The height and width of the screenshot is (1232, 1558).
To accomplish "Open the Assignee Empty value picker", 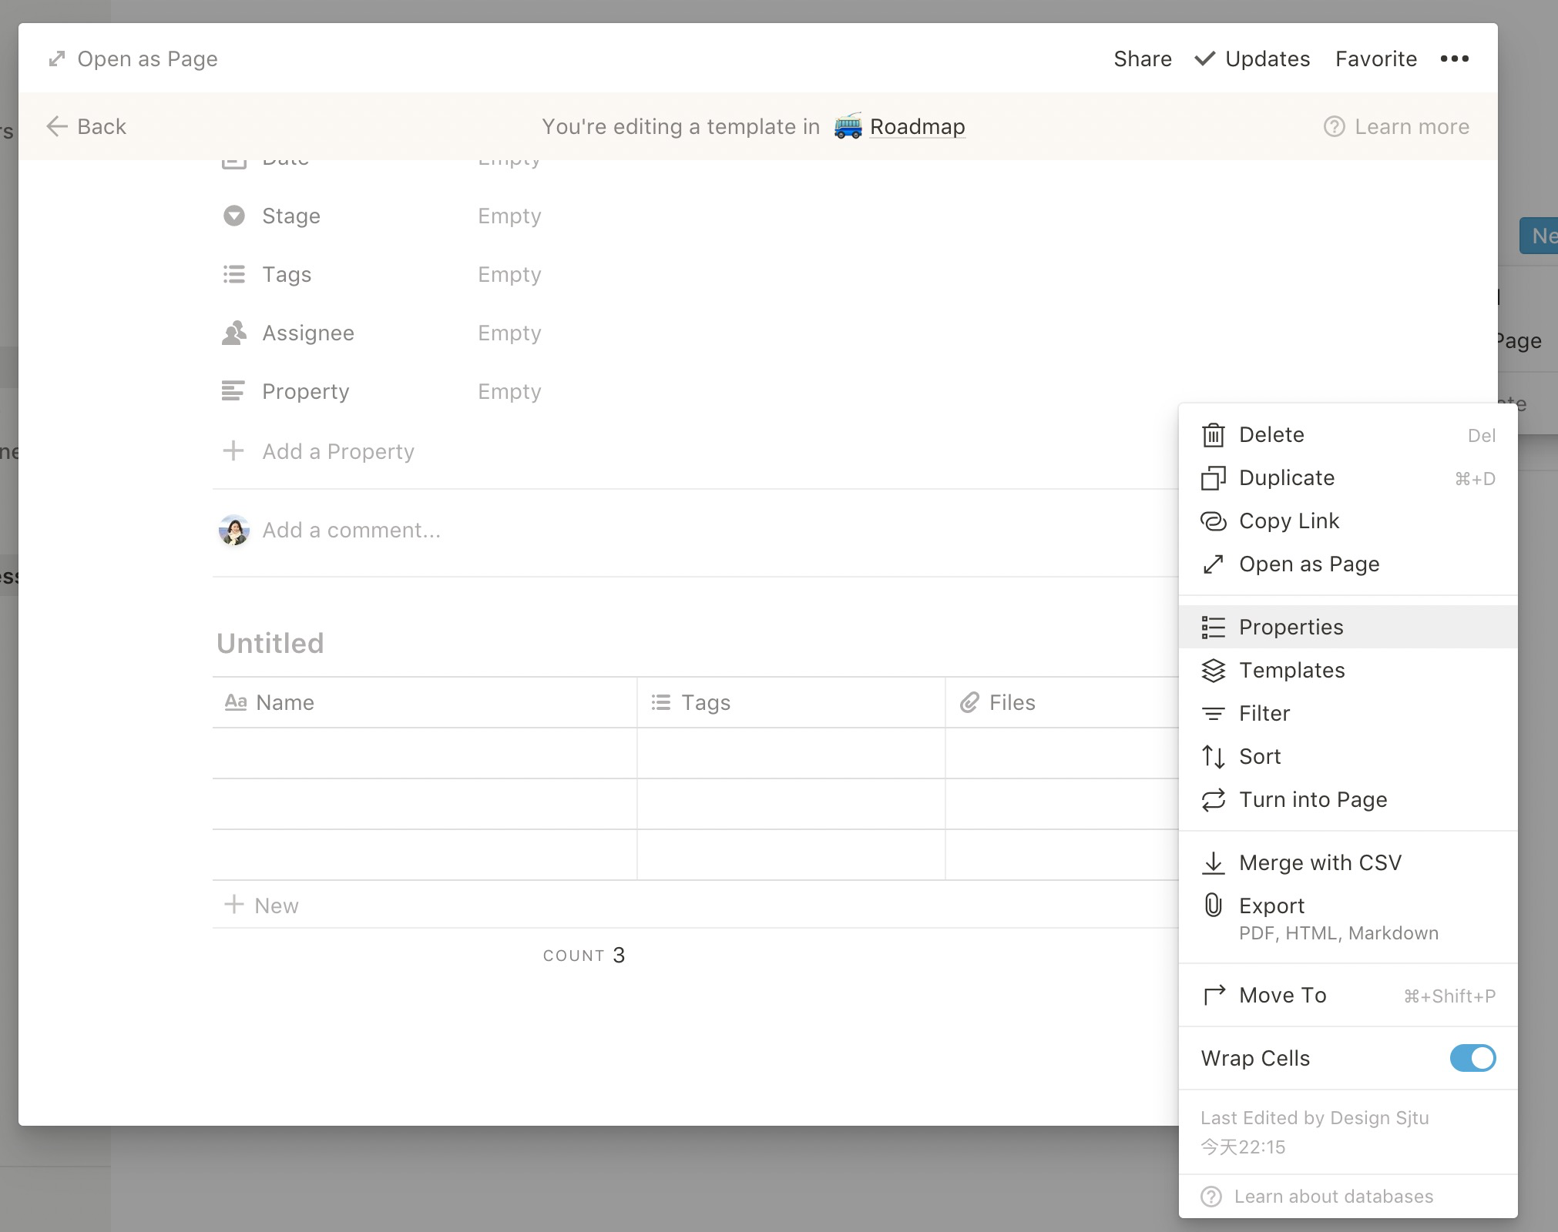I will tap(509, 333).
